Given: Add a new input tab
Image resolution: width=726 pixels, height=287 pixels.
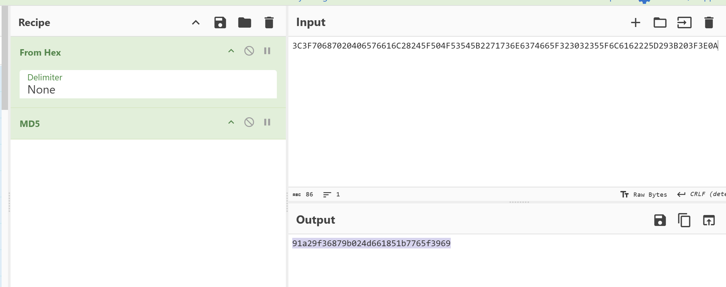Looking at the screenshot, I should [x=635, y=23].
